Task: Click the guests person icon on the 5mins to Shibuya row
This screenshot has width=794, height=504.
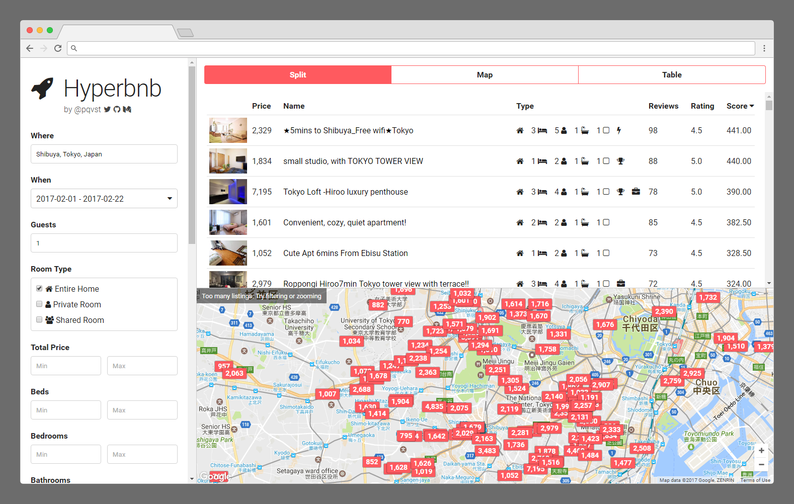Action: (564, 130)
